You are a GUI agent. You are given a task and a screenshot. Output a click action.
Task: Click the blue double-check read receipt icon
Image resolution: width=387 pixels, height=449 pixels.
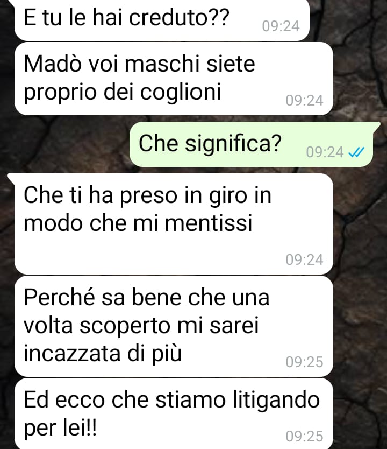[356, 152]
